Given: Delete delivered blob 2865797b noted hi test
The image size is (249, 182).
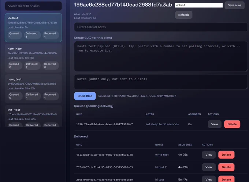Looking at the screenshot, I should click(226, 179).
